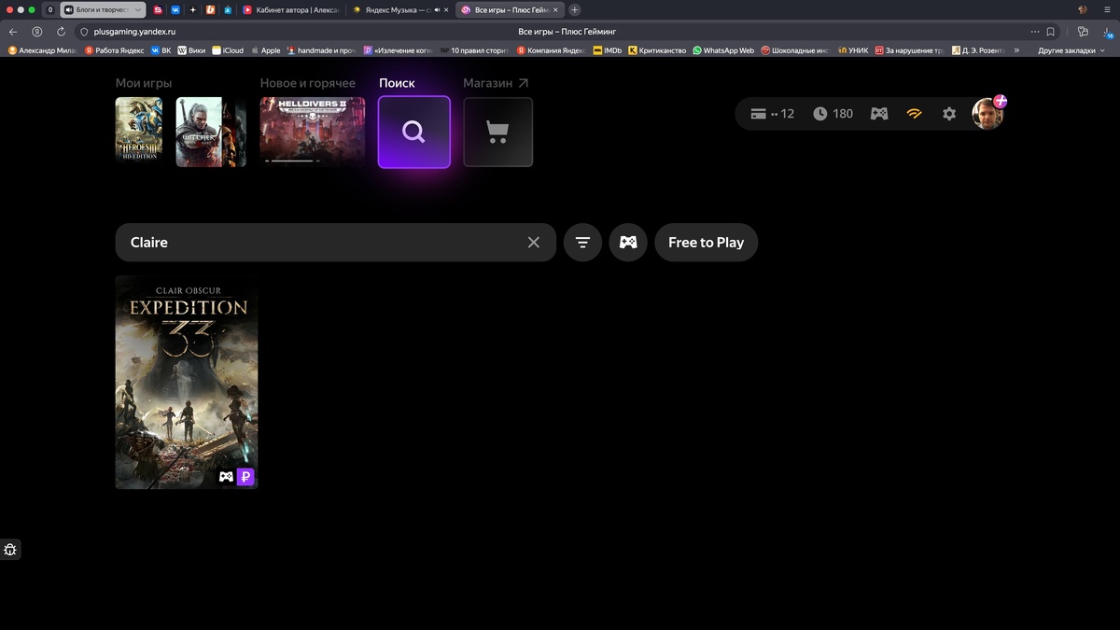The height and width of the screenshot is (630, 1120).
Task: Open the УНИК bookmark
Action: [853, 50]
